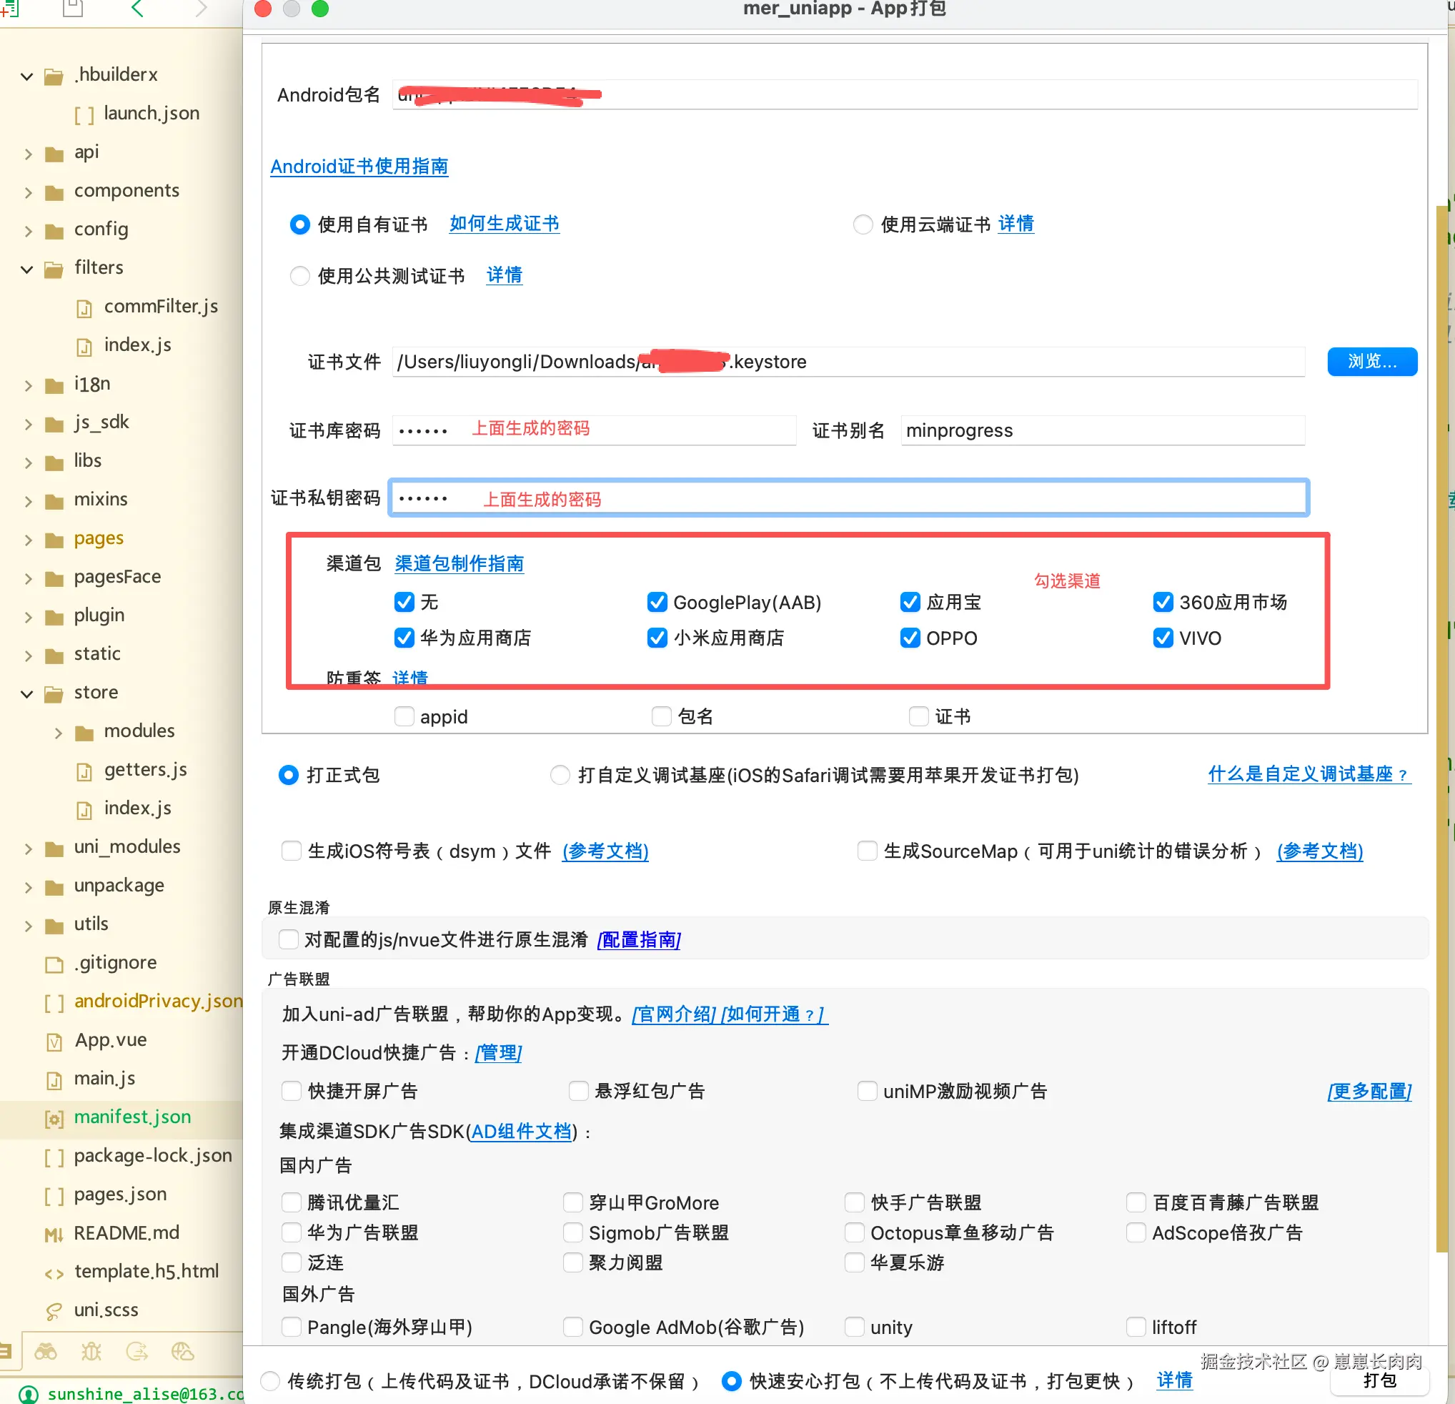Uncheck the GooglePlay(AAB) channel
1455x1404 pixels.
coord(657,602)
